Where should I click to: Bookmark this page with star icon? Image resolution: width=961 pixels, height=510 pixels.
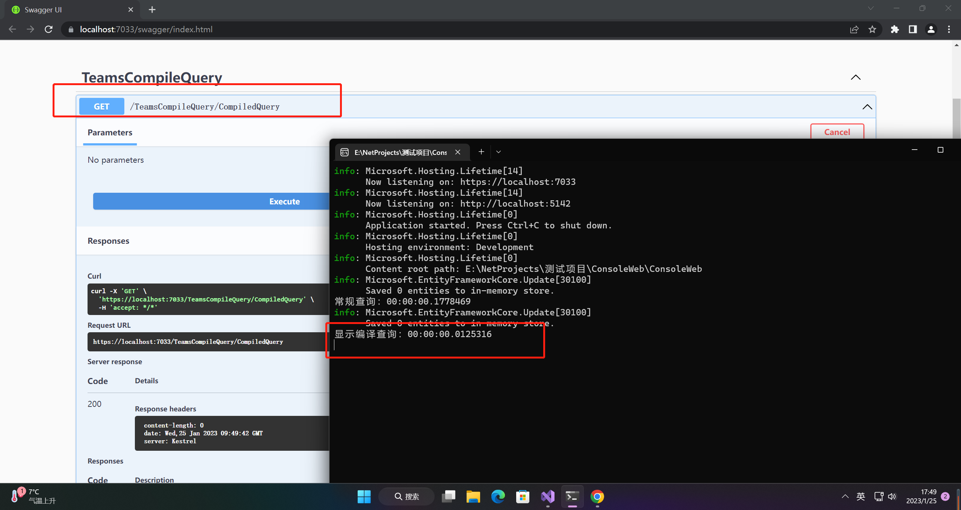click(872, 29)
